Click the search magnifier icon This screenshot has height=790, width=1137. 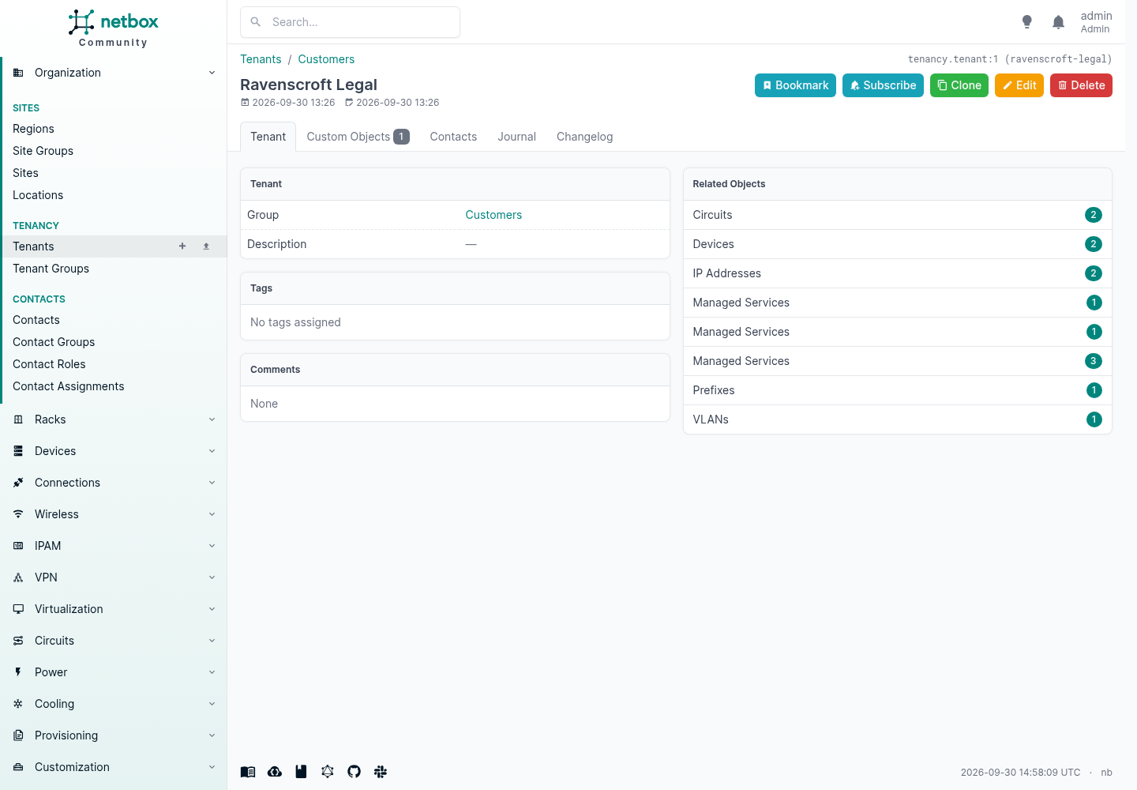(x=256, y=22)
